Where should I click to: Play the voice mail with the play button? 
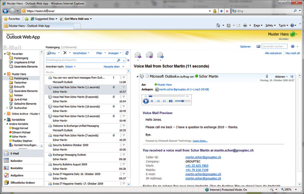tap(146, 101)
